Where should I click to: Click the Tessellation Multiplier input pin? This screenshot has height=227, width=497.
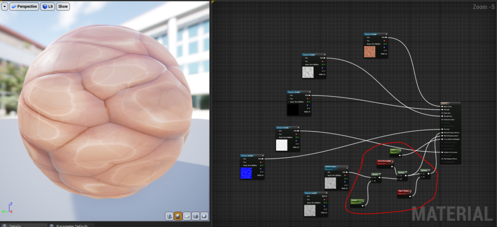click(x=443, y=139)
